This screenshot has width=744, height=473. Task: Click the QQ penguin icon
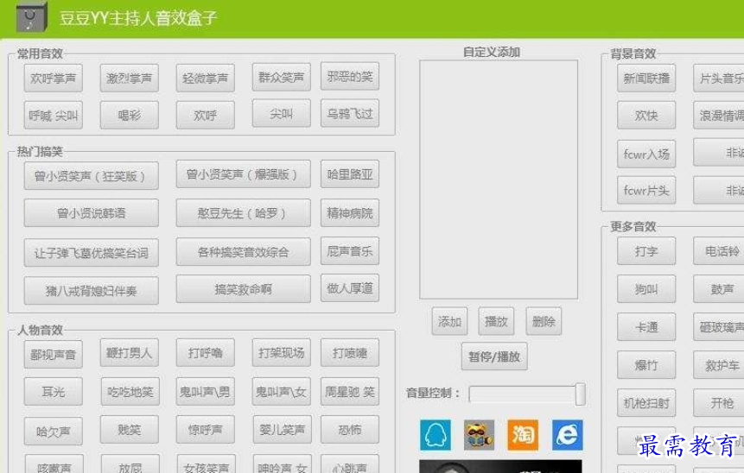(x=436, y=435)
